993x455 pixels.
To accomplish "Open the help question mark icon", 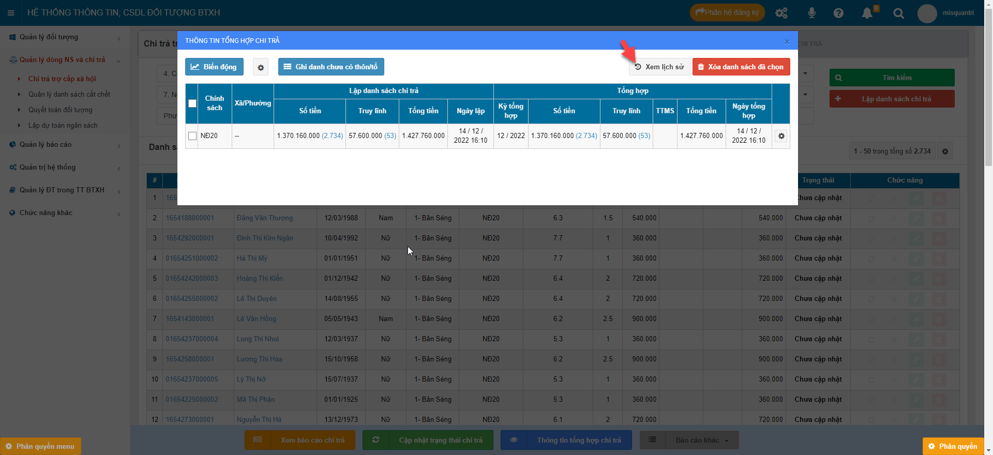I will tap(838, 13).
